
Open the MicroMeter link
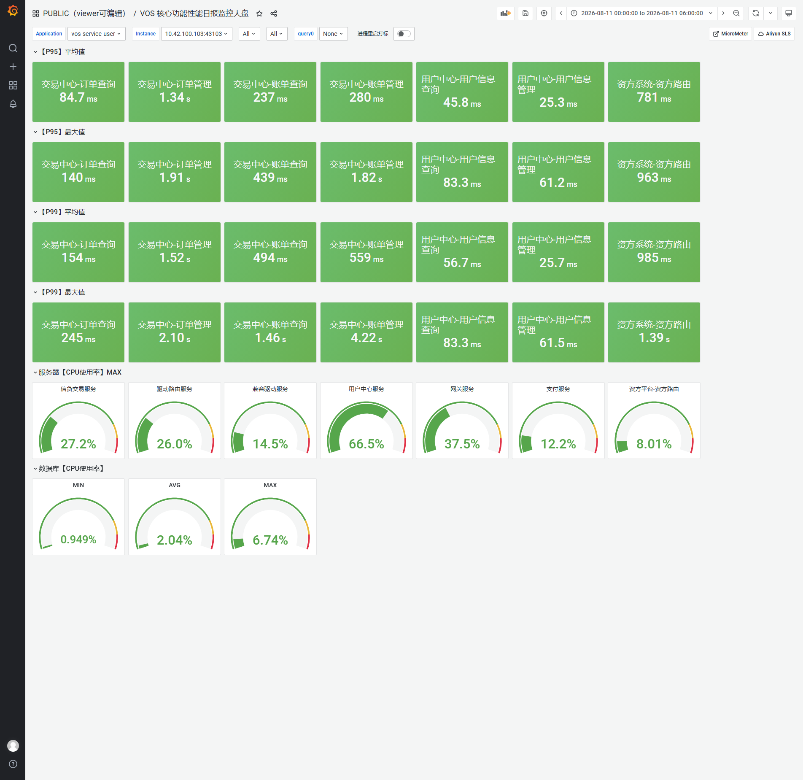(730, 34)
